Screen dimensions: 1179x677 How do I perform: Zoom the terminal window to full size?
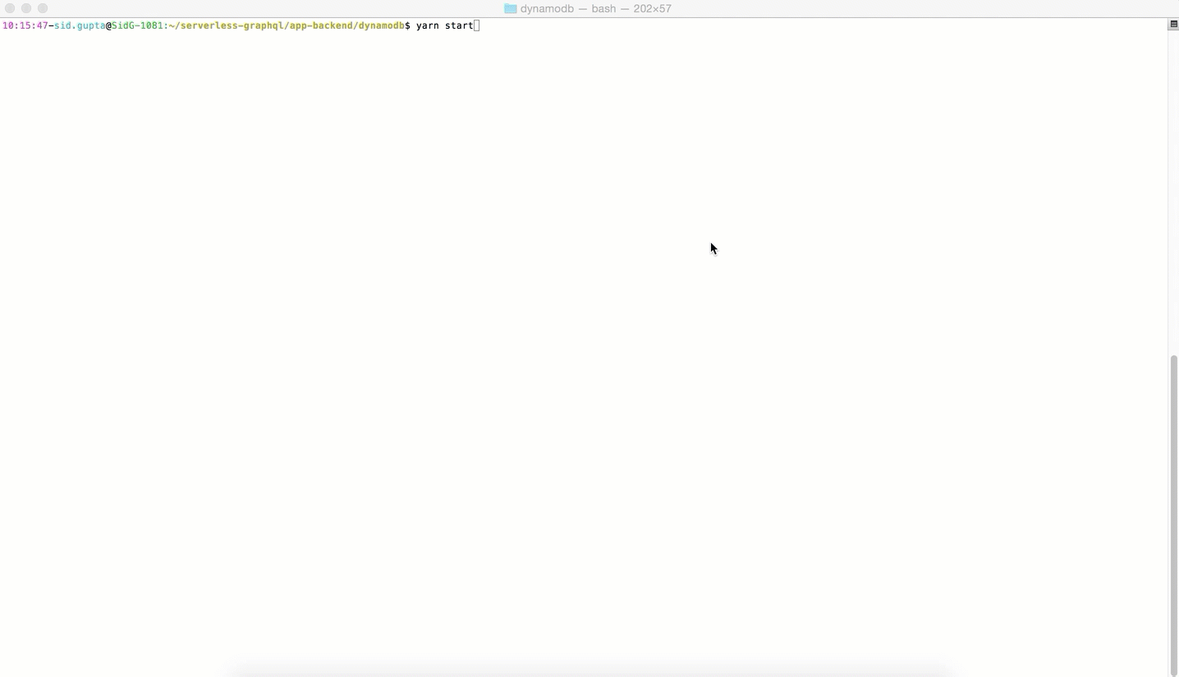point(43,8)
